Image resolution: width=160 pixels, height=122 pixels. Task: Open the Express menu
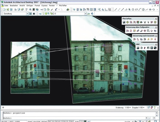pyautogui.click(x=45, y=6)
